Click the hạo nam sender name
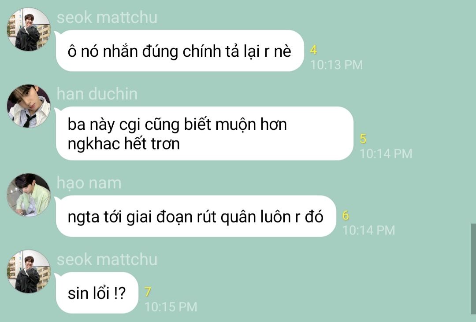Image resolution: width=476 pixels, height=322 pixels. click(89, 183)
